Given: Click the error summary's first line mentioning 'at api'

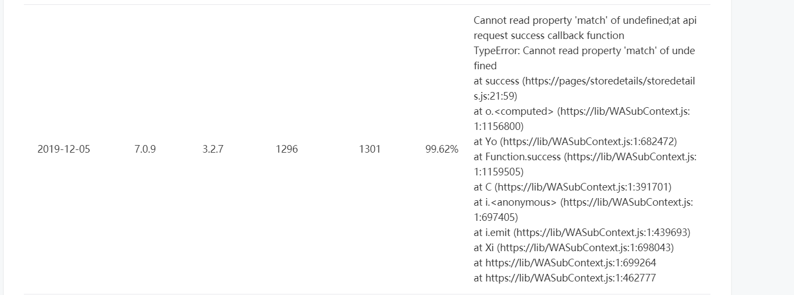Looking at the screenshot, I should point(585,21).
